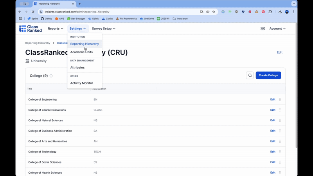Reload the page with the refresh icon
This screenshot has height=176, width=313.
tap(33, 12)
